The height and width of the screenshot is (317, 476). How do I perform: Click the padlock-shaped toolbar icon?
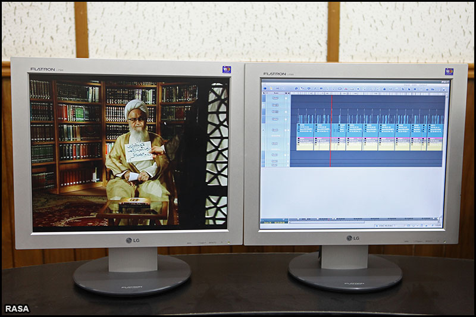[x=384, y=89]
